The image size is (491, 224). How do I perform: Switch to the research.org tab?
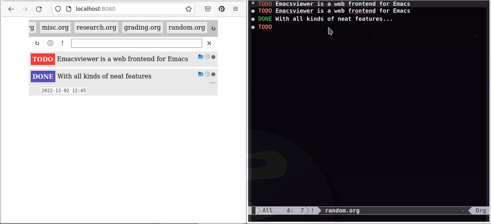pos(96,27)
